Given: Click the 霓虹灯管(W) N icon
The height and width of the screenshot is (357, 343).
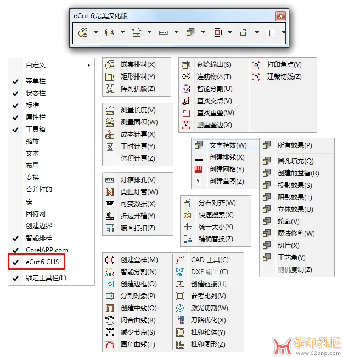Looking at the screenshot, I should 110,192.
